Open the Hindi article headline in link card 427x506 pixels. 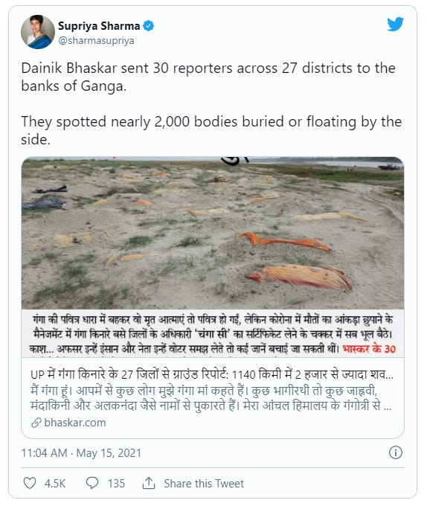(212, 374)
